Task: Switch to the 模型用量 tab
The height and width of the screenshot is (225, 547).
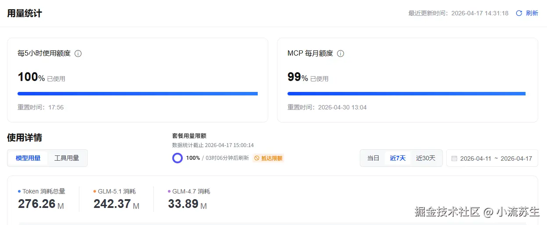Action: pos(28,158)
